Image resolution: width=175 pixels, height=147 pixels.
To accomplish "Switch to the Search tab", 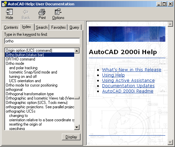I will point(42,27).
